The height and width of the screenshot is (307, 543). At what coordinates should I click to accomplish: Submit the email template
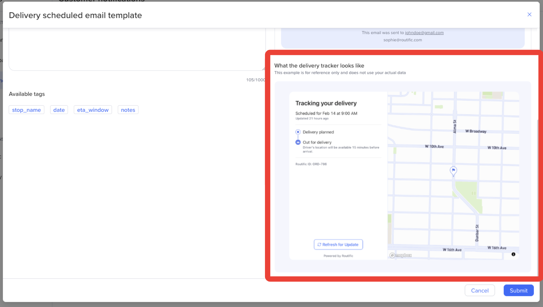(x=519, y=291)
